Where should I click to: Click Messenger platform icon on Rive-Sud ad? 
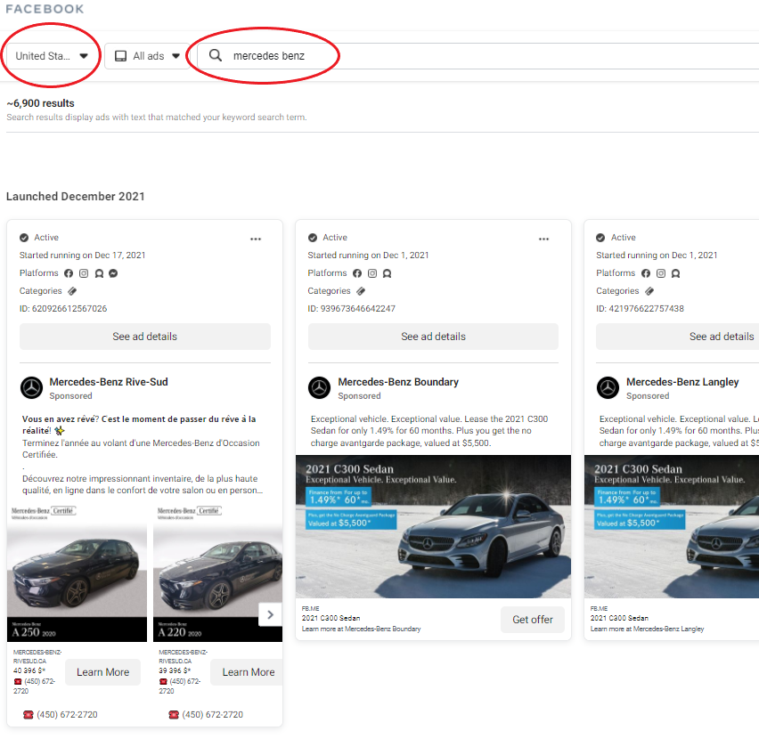tap(113, 273)
